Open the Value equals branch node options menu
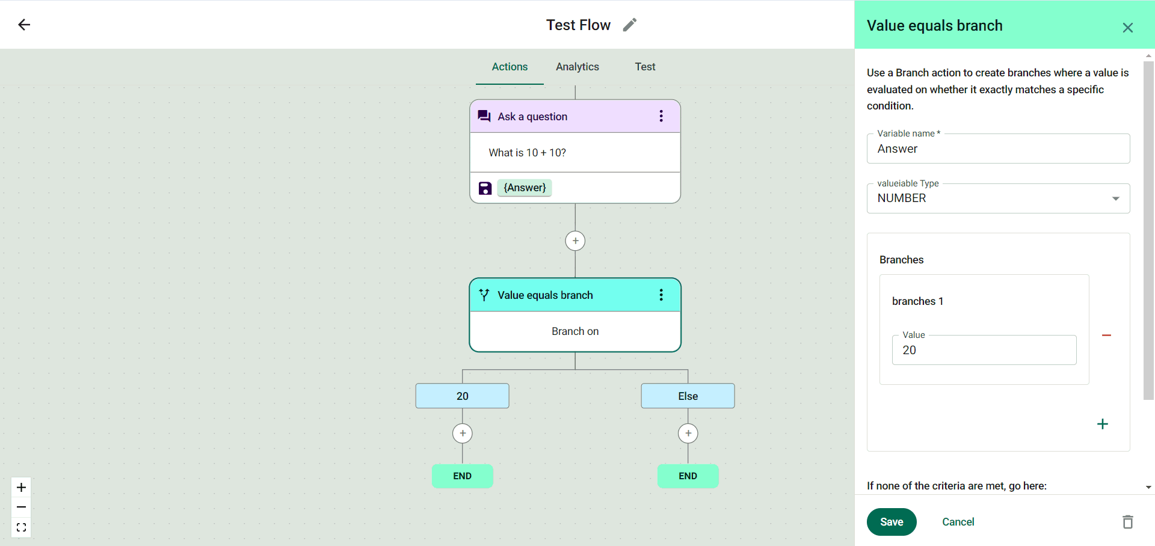Image resolution: width=1155 pixels, height=546 pixels. [661, 295]
